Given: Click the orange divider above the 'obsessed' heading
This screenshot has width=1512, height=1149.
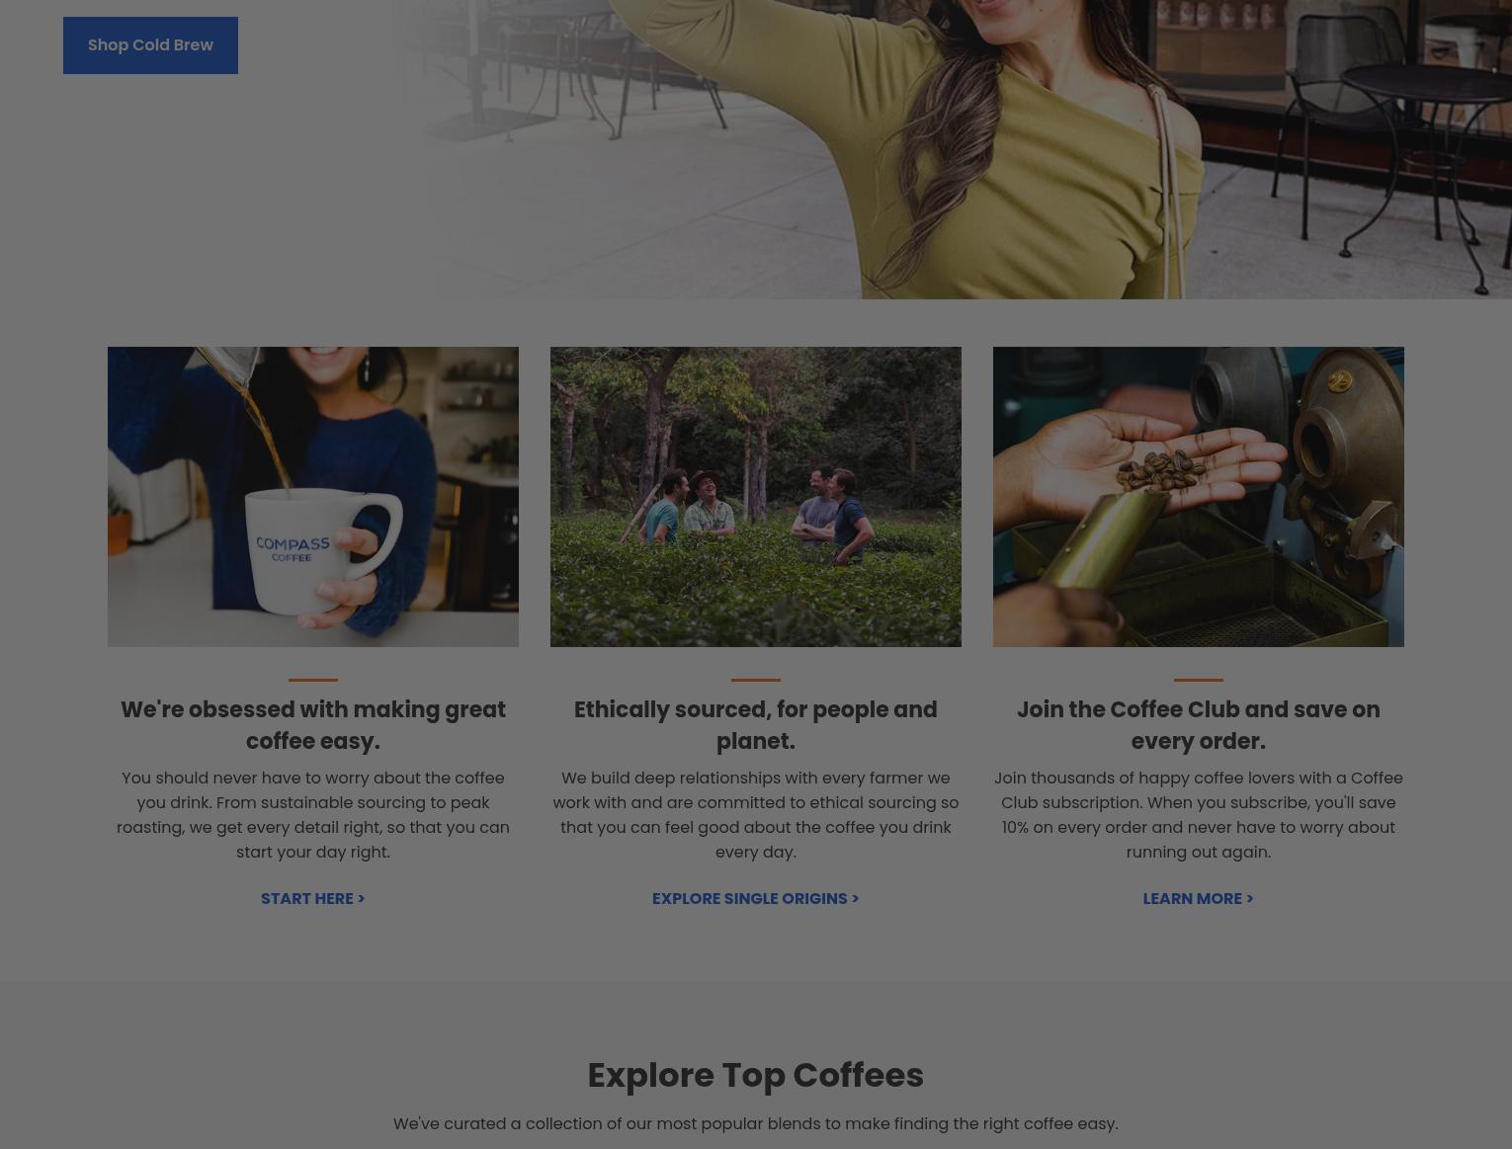Looking at the screenshot, I should click(313, 680).
